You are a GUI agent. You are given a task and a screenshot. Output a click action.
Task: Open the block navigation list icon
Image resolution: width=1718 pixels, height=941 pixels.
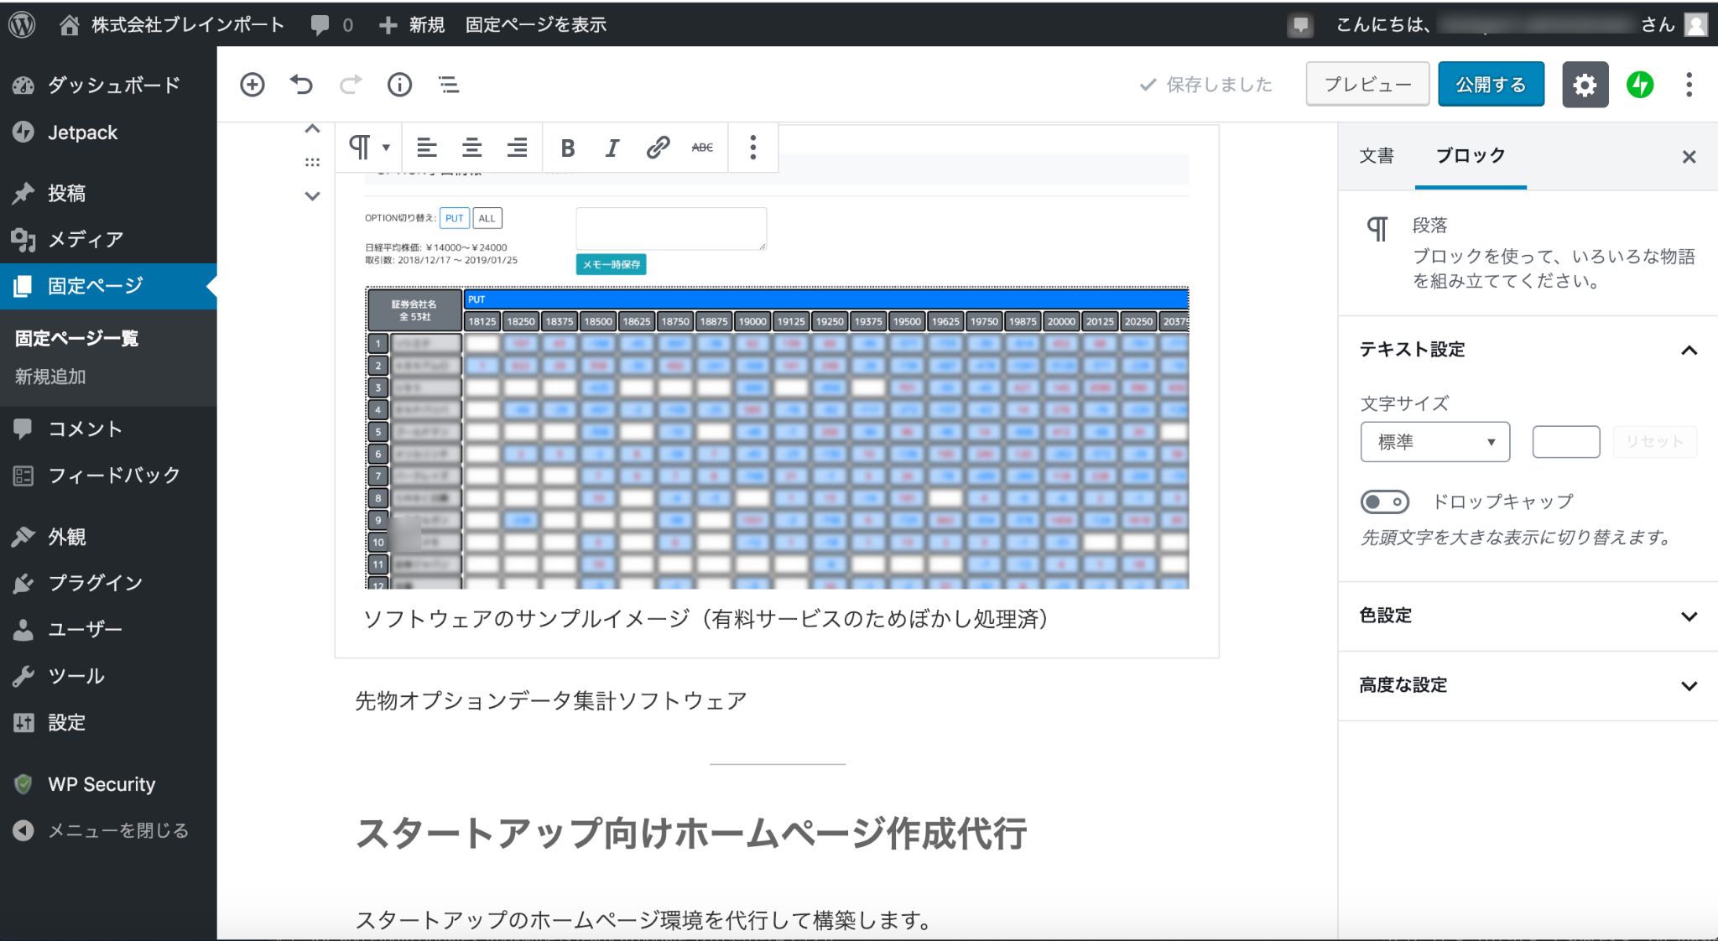(x=449, y=85)
